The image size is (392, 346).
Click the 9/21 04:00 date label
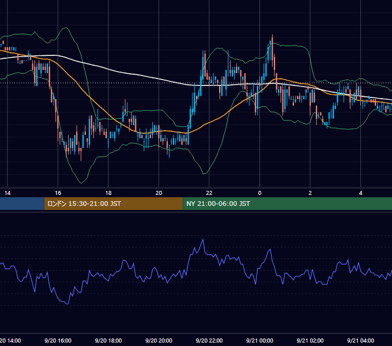pyautogui.click(x=360, y=340)
